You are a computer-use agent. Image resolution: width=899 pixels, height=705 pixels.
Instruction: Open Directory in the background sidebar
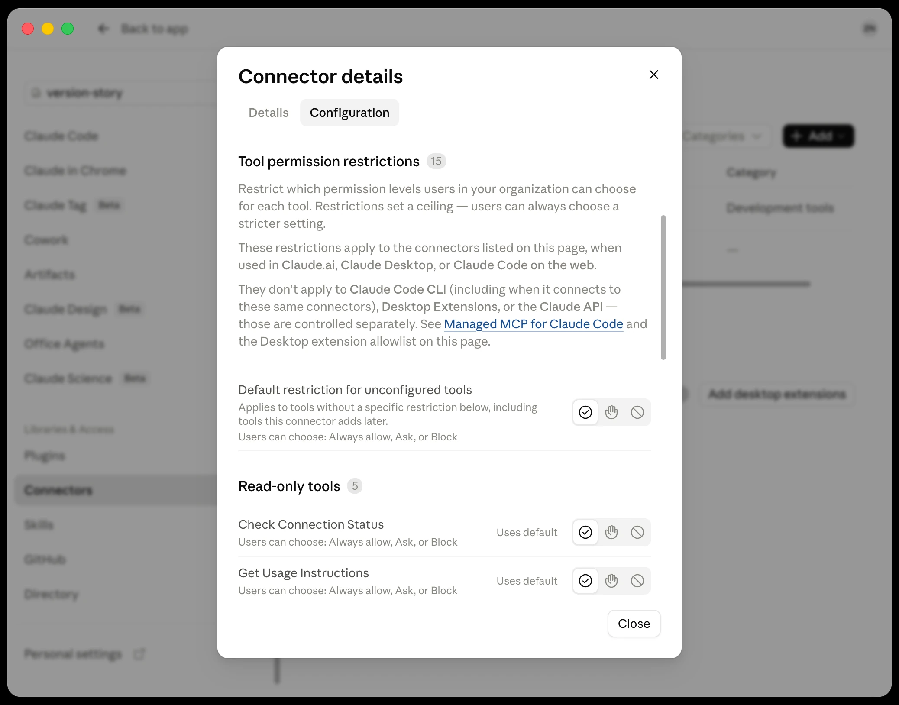(x=52, y=594)
